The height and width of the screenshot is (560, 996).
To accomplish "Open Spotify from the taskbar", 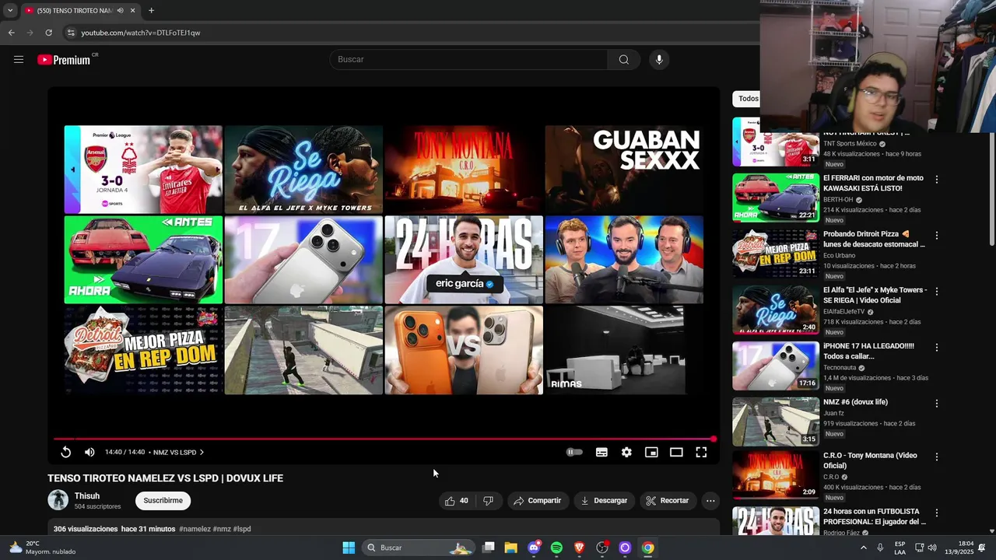I will point(556,548).
